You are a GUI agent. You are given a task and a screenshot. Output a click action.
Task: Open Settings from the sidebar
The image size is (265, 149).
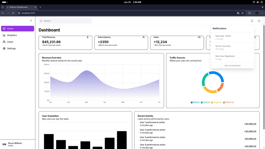(18, 48)
